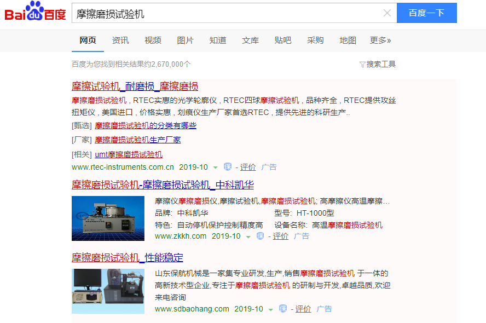Click 特色: 自动停机保护控制精度高 text
Viewport: 486px width, 323px height.
coord(209,225)
